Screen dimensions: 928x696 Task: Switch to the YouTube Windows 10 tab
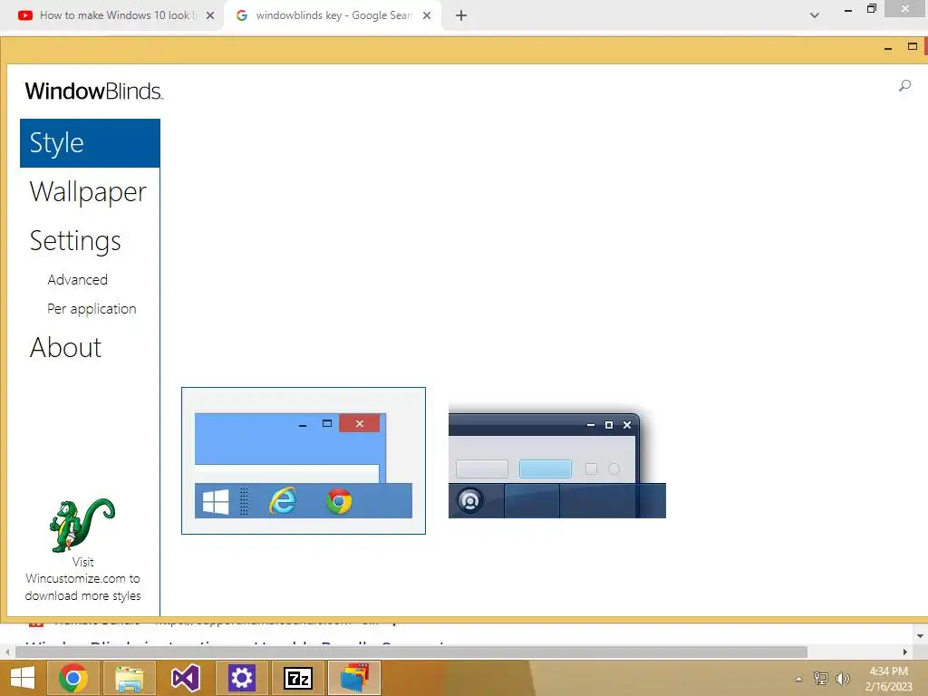114,15
